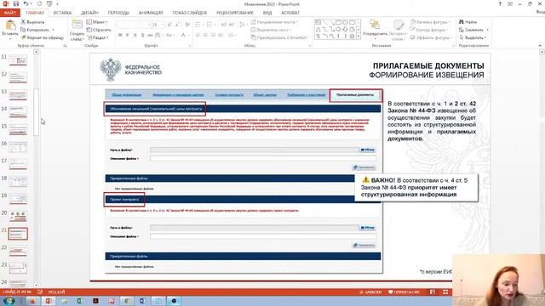545x306 pixels.
Task: Apply a bulleted list
Action: click(x=198, y=25)
